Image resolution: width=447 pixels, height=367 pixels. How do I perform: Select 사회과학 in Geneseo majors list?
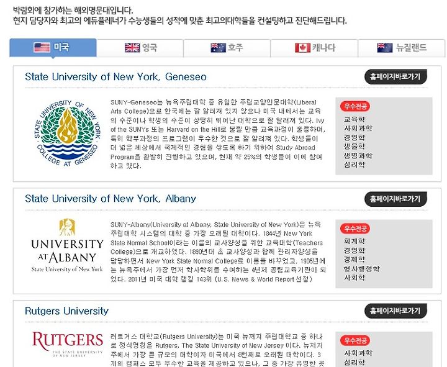click(358, 129)
